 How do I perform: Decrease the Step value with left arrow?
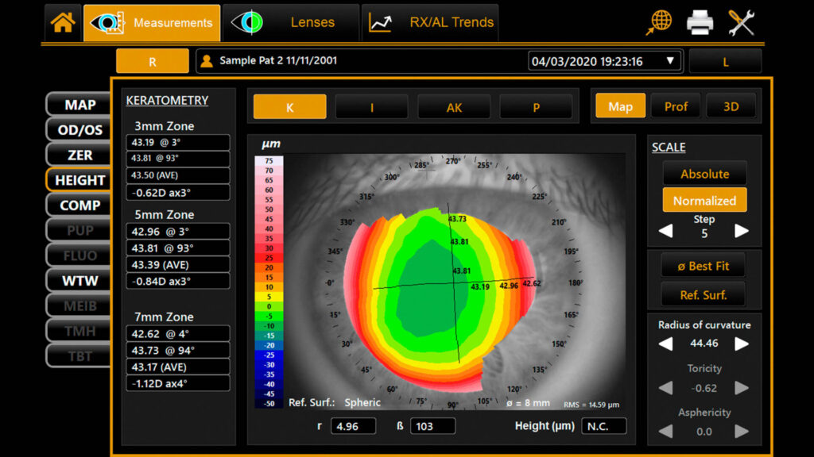[666, 231]
